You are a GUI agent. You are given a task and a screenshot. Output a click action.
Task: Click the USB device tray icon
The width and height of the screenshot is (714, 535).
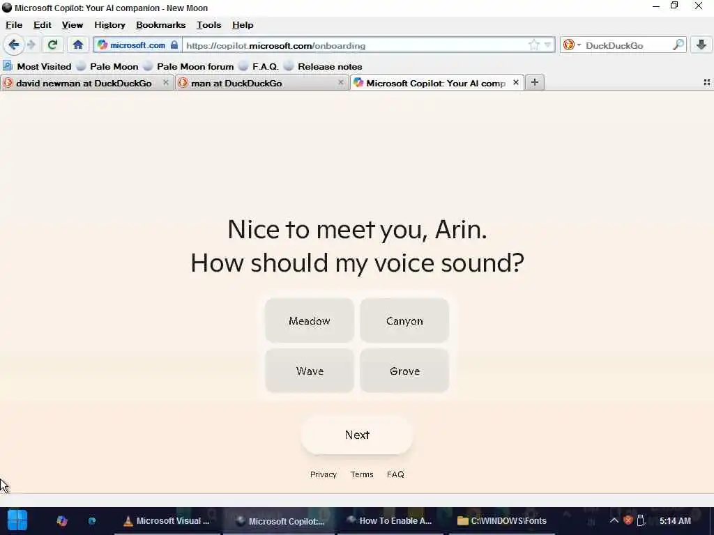(641, 520)
